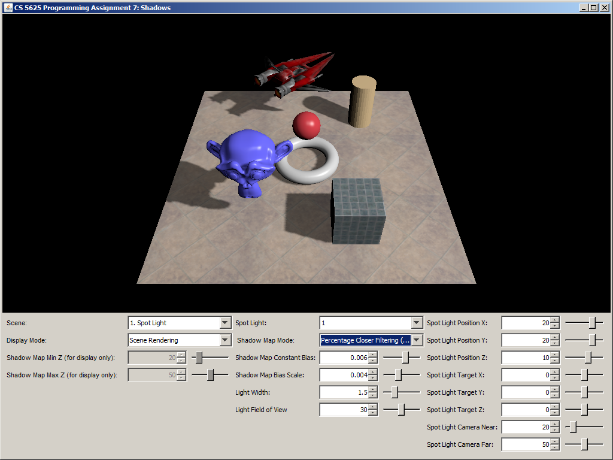Click the Shadow Map Constant Bias slider

coord(406,358)
